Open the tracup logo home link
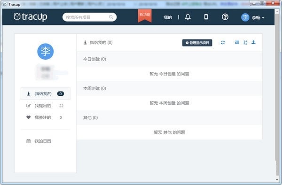The width and height of the screenshot is (282, 185). 31,17
